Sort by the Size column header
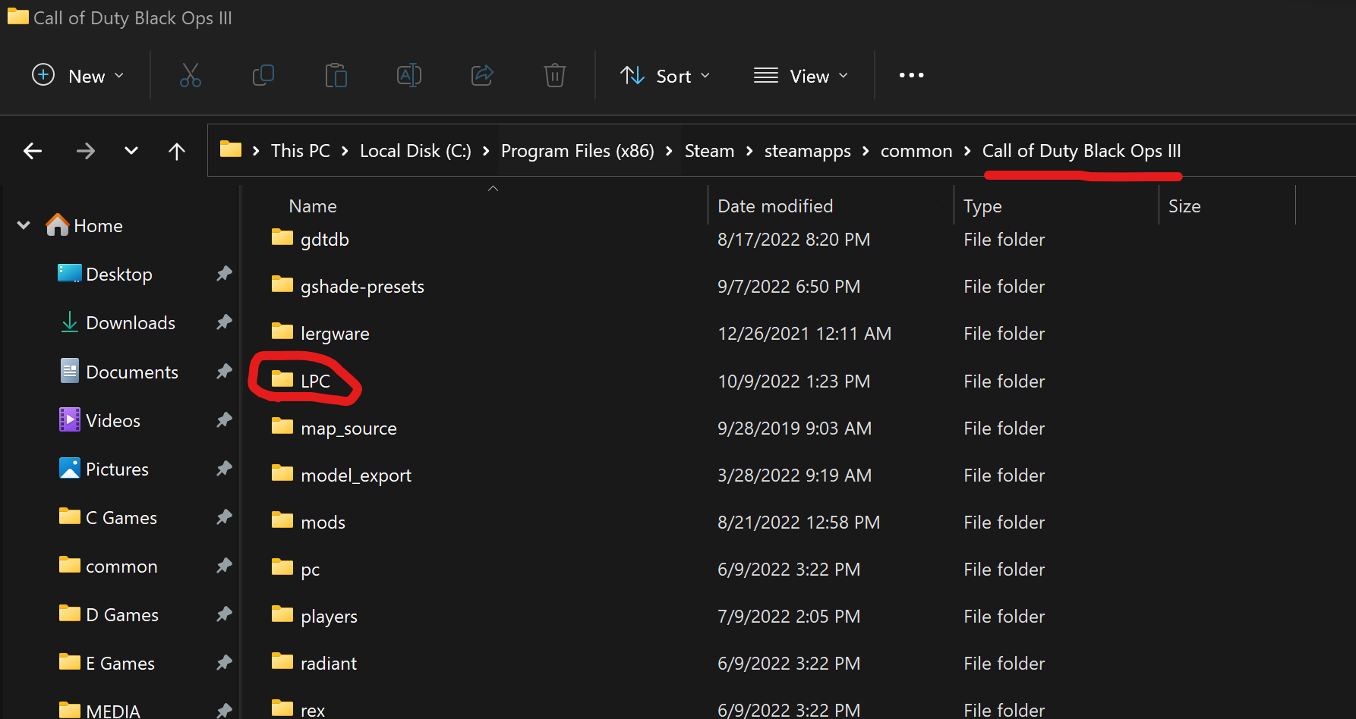The image size is (1356, 719). (1184, 206)
